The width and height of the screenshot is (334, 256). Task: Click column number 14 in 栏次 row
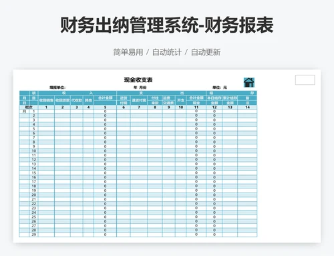247,107
